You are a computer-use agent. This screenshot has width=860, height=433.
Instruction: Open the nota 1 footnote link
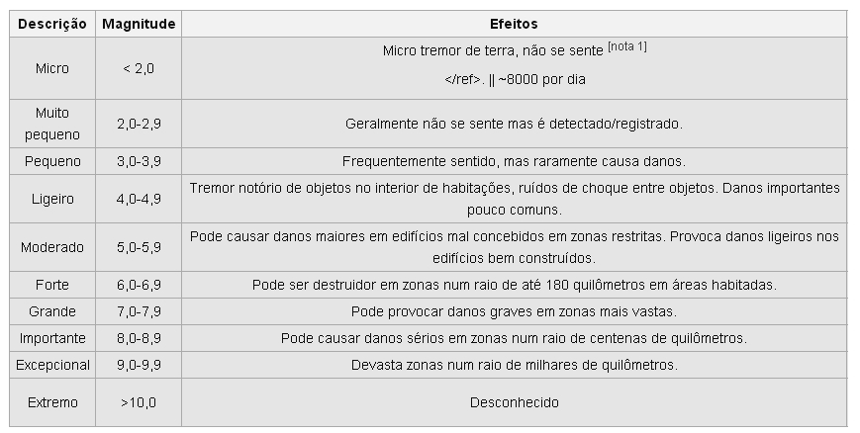pos(627,46)
